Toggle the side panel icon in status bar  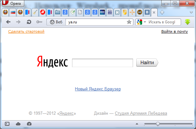[x=7, y=124]
